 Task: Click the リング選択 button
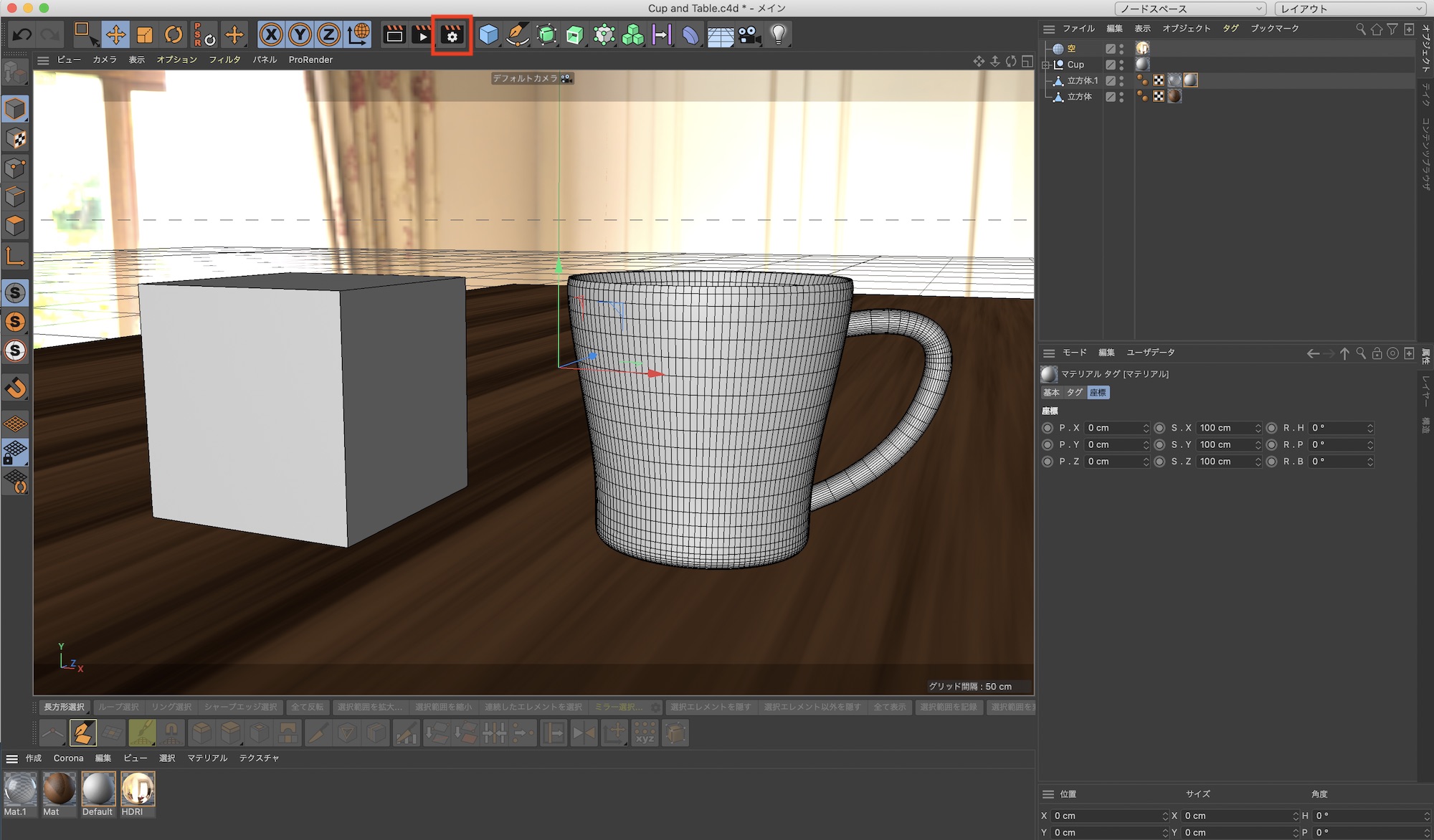tap(171, 707)
